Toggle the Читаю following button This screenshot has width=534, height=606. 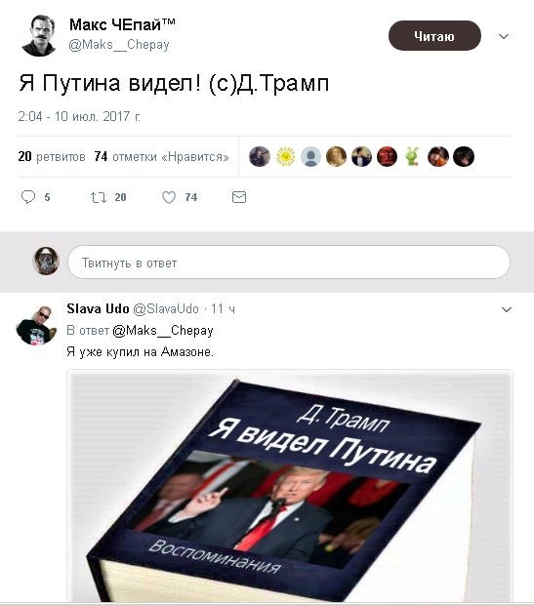coord(434,36)
